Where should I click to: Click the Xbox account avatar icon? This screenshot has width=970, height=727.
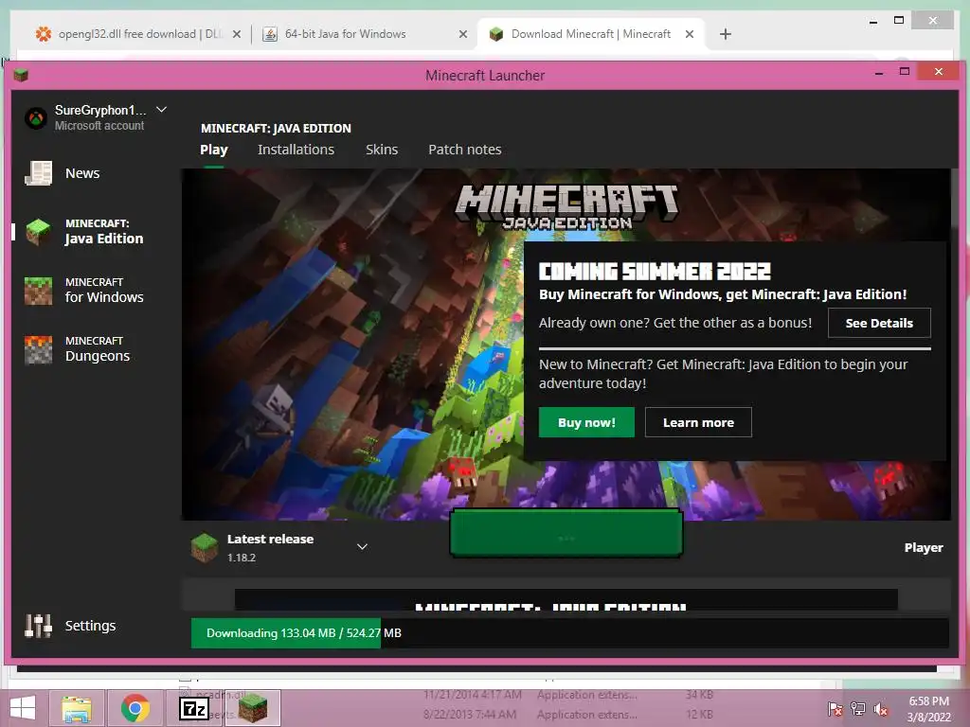tap(36, 117)
